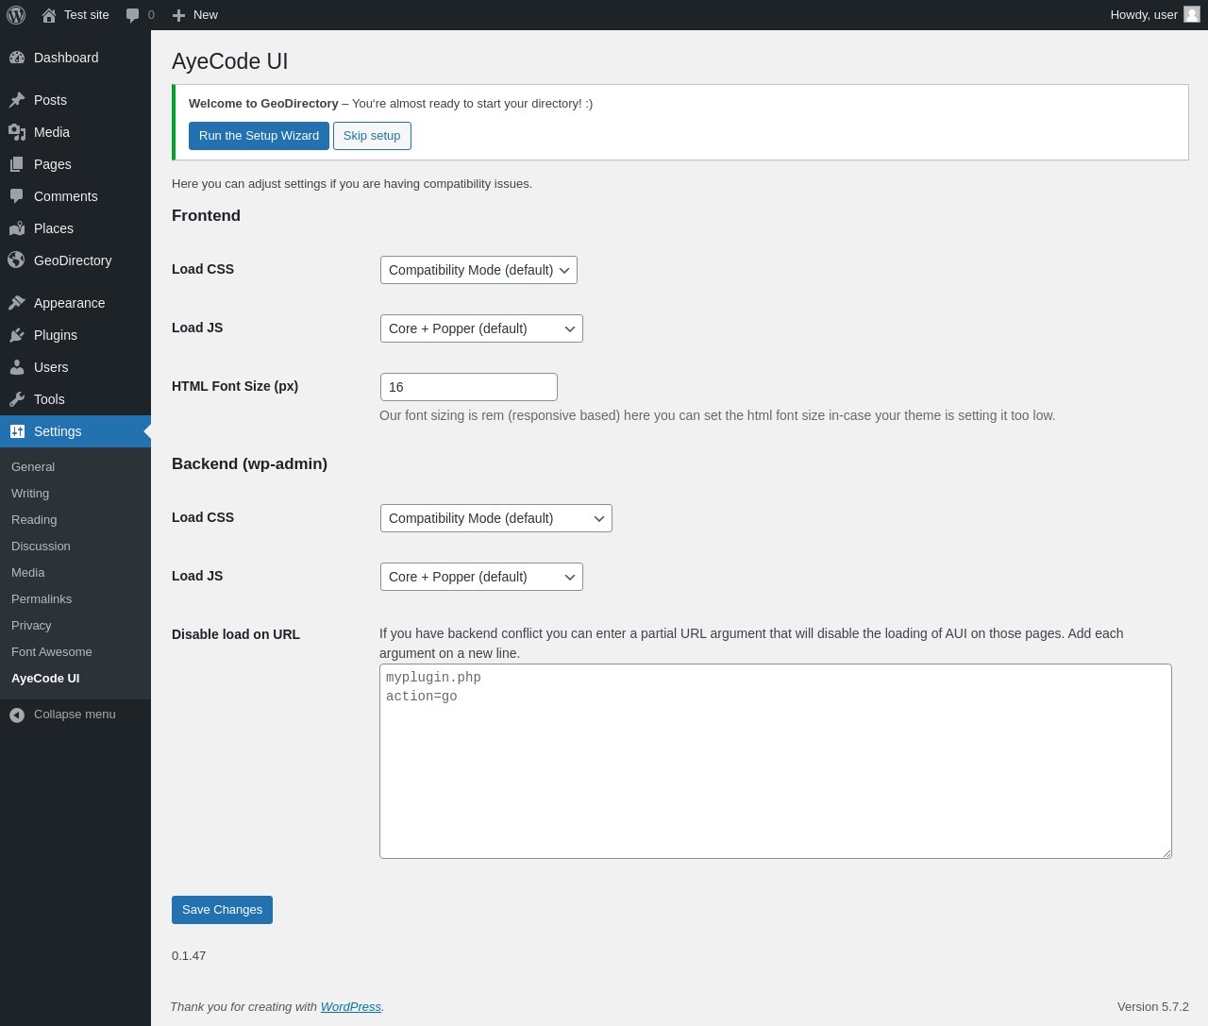Click the AyeCode UI page heading
The height and width of the screenshot is (1026, 1208).
click(230, 61)
